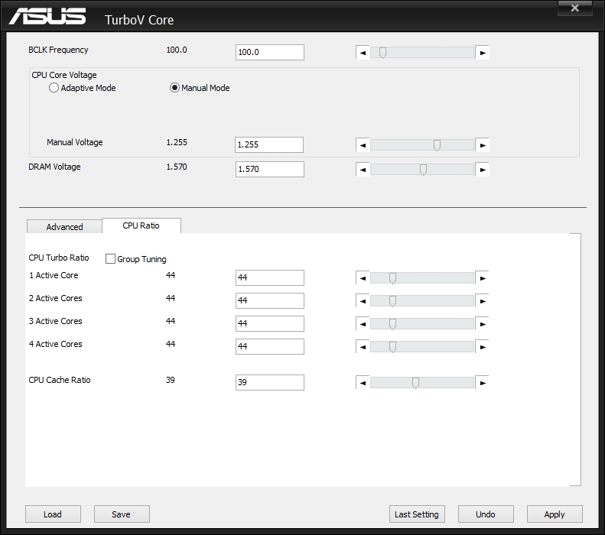Viewport: 605px width, 535px height.
Task: Raise 4 Active Cores ratio right arrow
Action: 483,347
